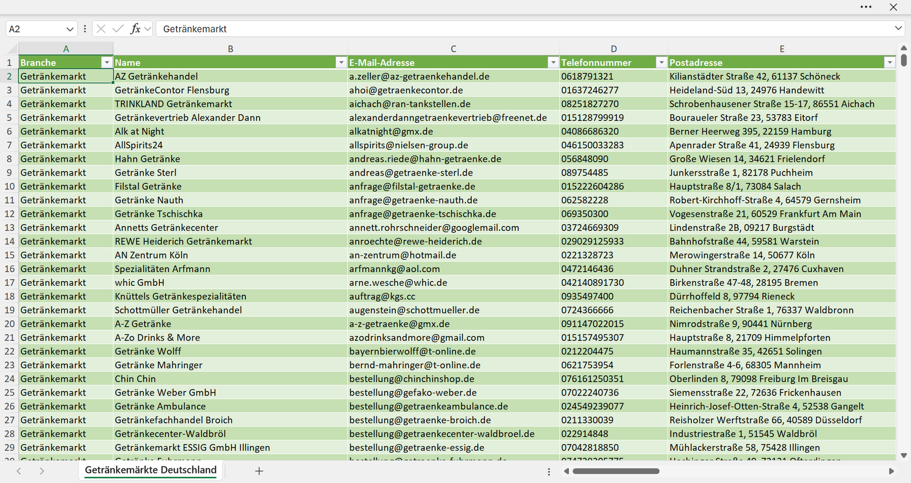The height and width of the screenshot is (483, 911).
Task: Click the vertical scrollbar thumb
Action: [x=904, y=60]
